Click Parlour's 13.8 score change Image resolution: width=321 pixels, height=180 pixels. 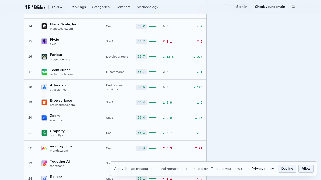click(168, 57)
